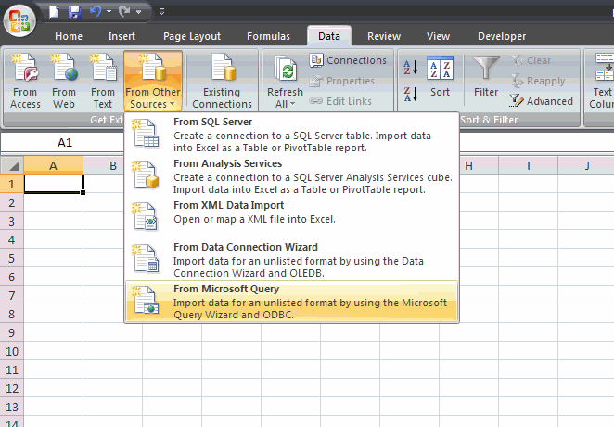This screenshot has width=614, height=427.
Task: Save the workbook from Quick Access toolbar
Action: [x=75, y=12]
